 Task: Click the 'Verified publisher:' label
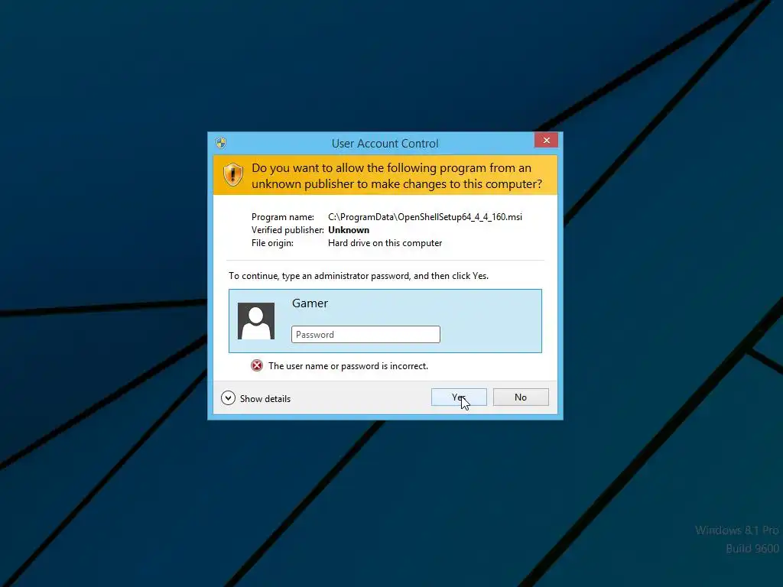[x=288, y=230]
